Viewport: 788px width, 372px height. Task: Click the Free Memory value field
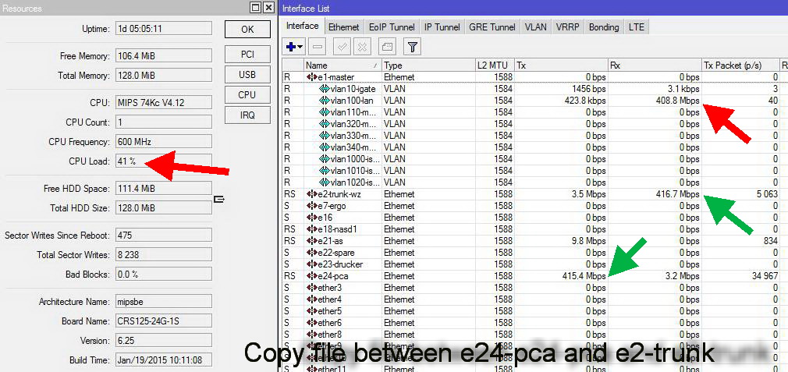click(x=163, y=55)
